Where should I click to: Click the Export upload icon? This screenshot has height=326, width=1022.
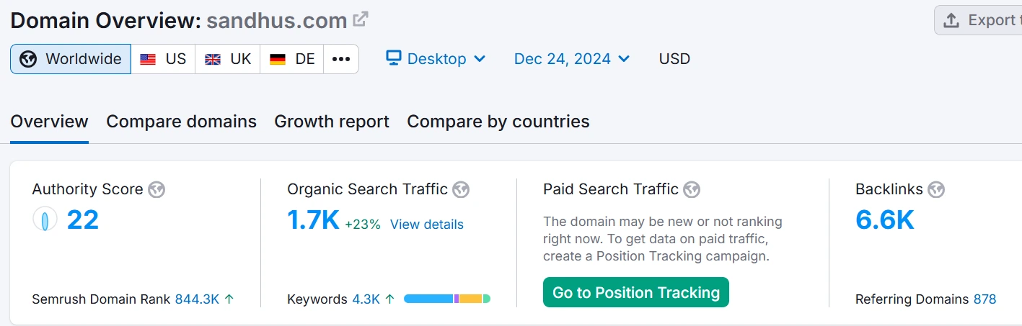click(951, 20)
